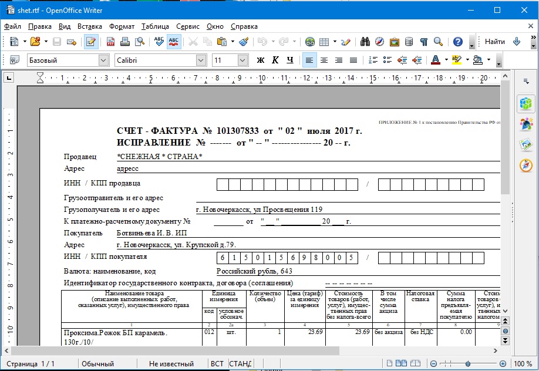Click the Paste clipboard icon
Viewport: 539px width, 371px height.
click(222, 42)
